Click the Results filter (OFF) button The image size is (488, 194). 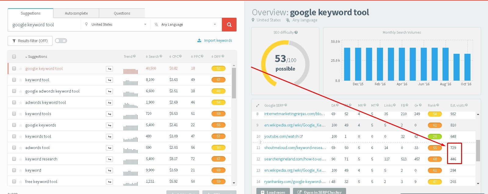click(x=30, y=41)
